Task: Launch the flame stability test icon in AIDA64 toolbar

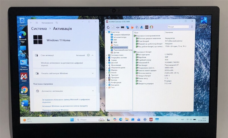Action: click(x=132, y=27)
